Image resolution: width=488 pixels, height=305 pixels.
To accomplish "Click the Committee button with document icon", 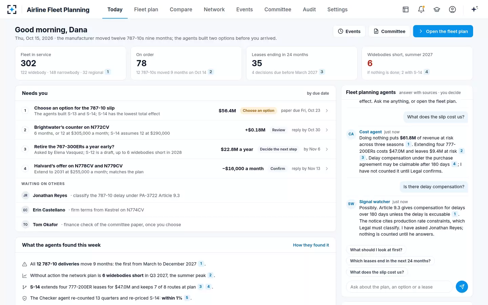I will (389, 31).
